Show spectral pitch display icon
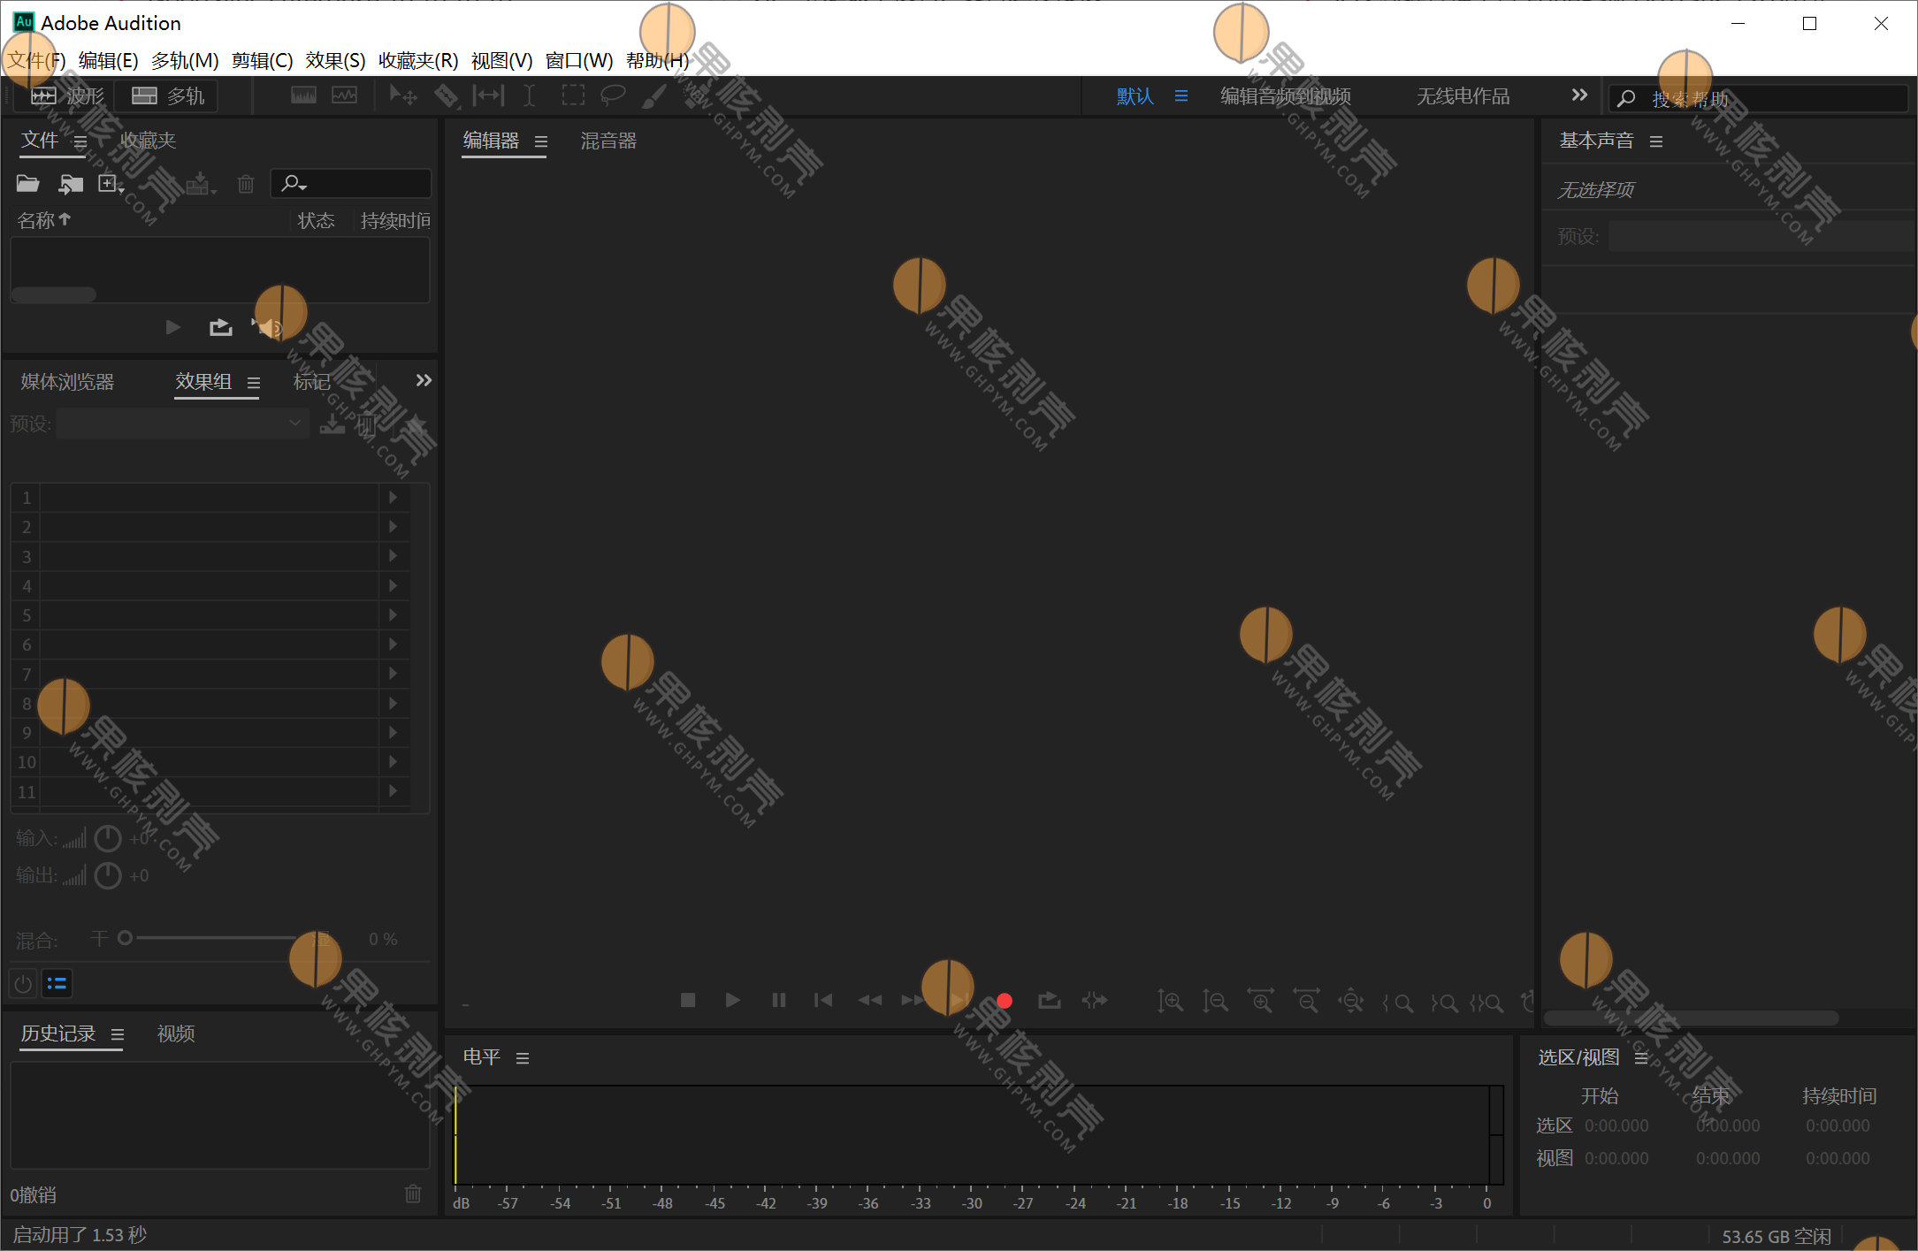 pos(345,95)
